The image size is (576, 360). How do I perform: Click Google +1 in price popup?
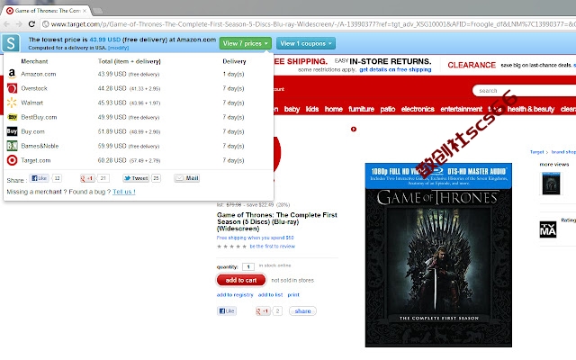click(x=87, y=178)
